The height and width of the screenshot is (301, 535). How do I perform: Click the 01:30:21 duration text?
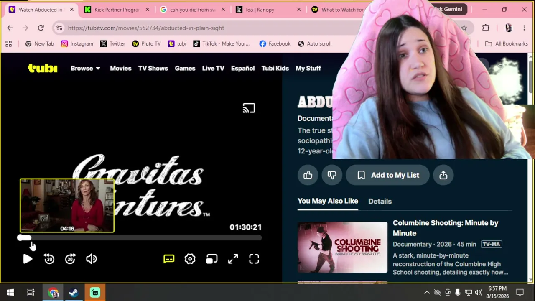pyautogui.click(x=245, y=227)
